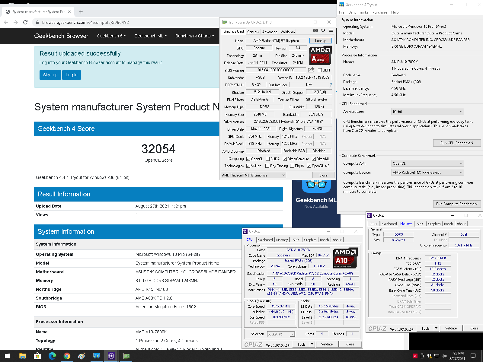Open a new browser tab

pyautogui.click(x=81, y=12)
